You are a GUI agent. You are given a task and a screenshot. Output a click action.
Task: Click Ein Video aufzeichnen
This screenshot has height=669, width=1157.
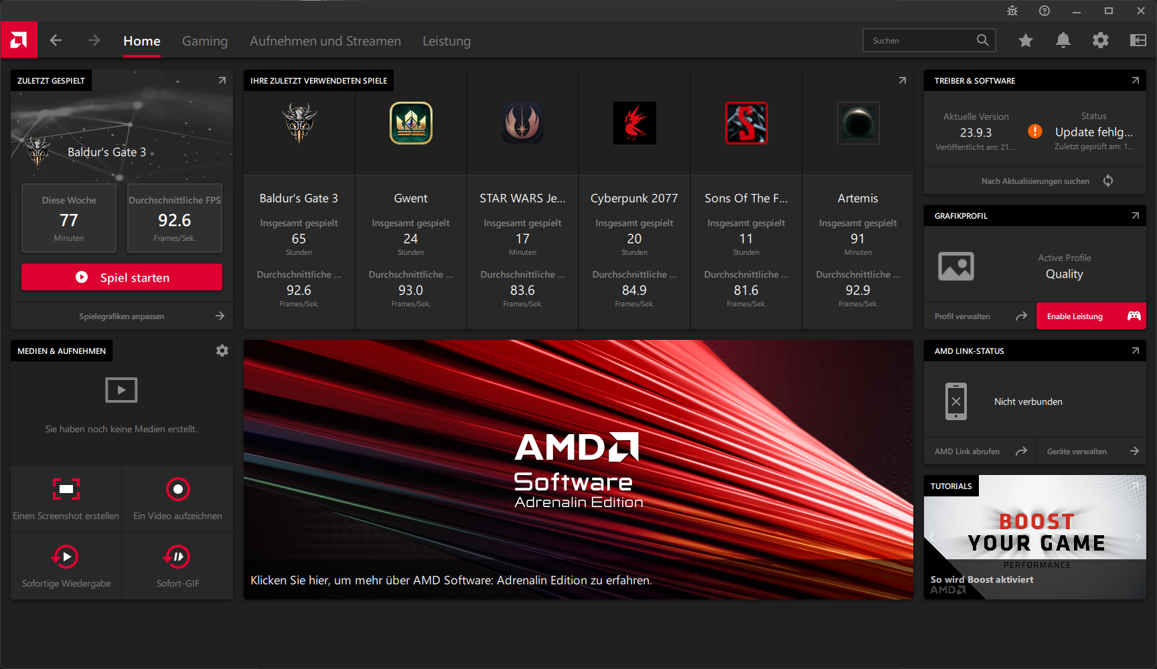click(x=177, y=499)
